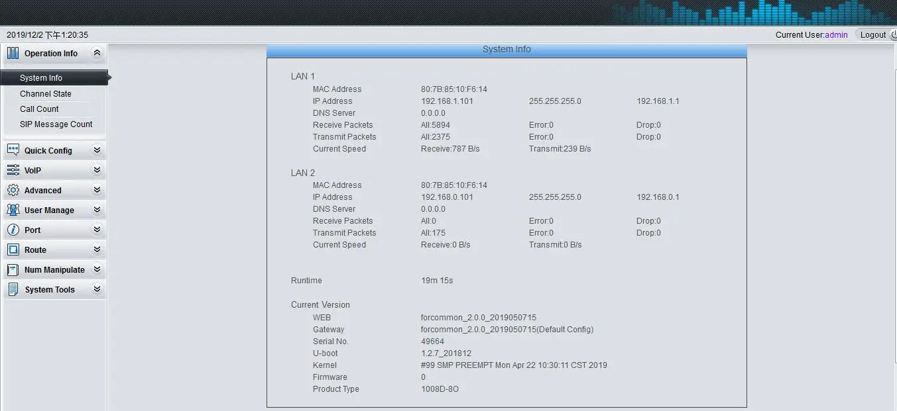The width and height of the screenshot is (897, 411).
Task: Select the Port sidebar icon
Action: coord(13,230)
